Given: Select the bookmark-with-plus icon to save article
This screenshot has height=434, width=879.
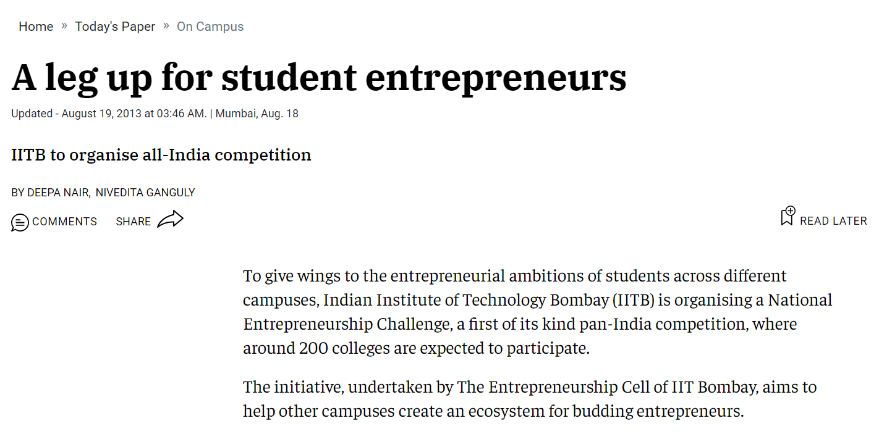Looking at the screenshot, I should point(787,217).
